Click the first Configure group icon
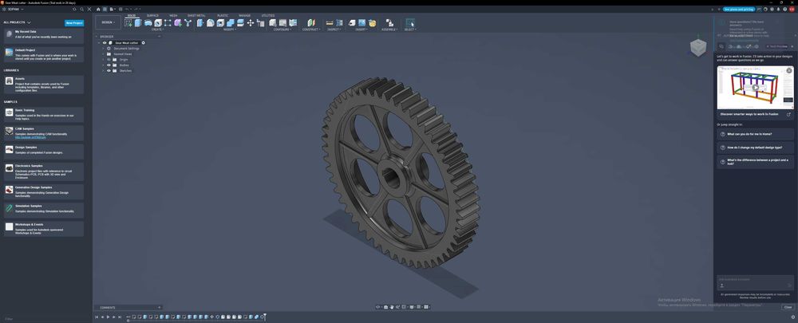Image resolution: width=798 pixels, height=323 pixels. [273, 23]
